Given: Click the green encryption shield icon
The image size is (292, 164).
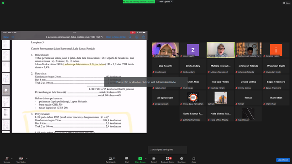Looking at the screenshot, I should coord(3,3).
